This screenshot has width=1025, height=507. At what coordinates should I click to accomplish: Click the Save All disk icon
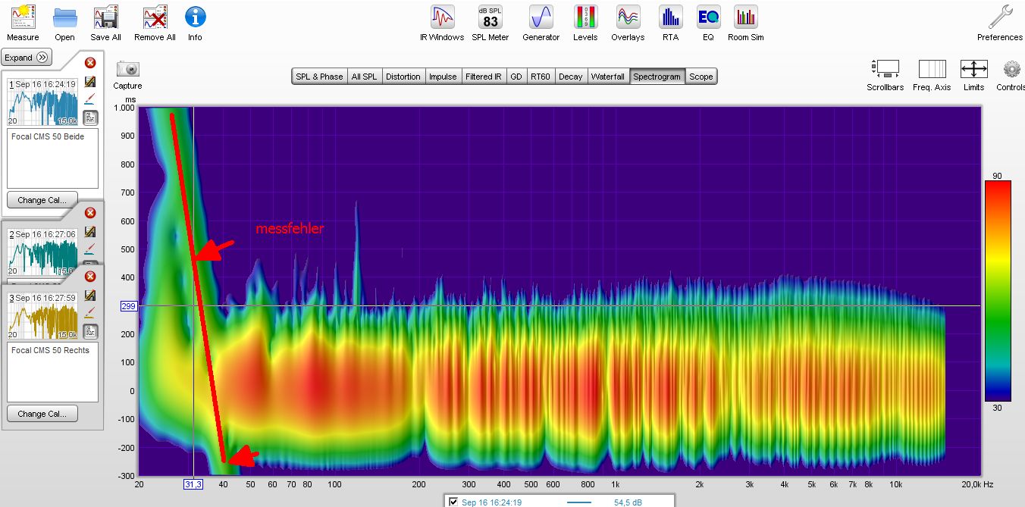105,17
